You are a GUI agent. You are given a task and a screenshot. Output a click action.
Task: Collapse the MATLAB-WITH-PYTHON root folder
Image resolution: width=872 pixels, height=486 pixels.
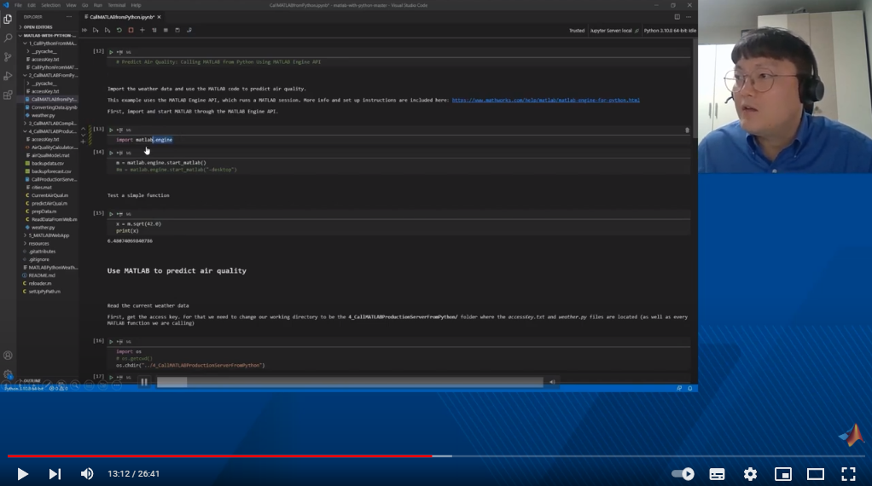(x=47, y=35)
